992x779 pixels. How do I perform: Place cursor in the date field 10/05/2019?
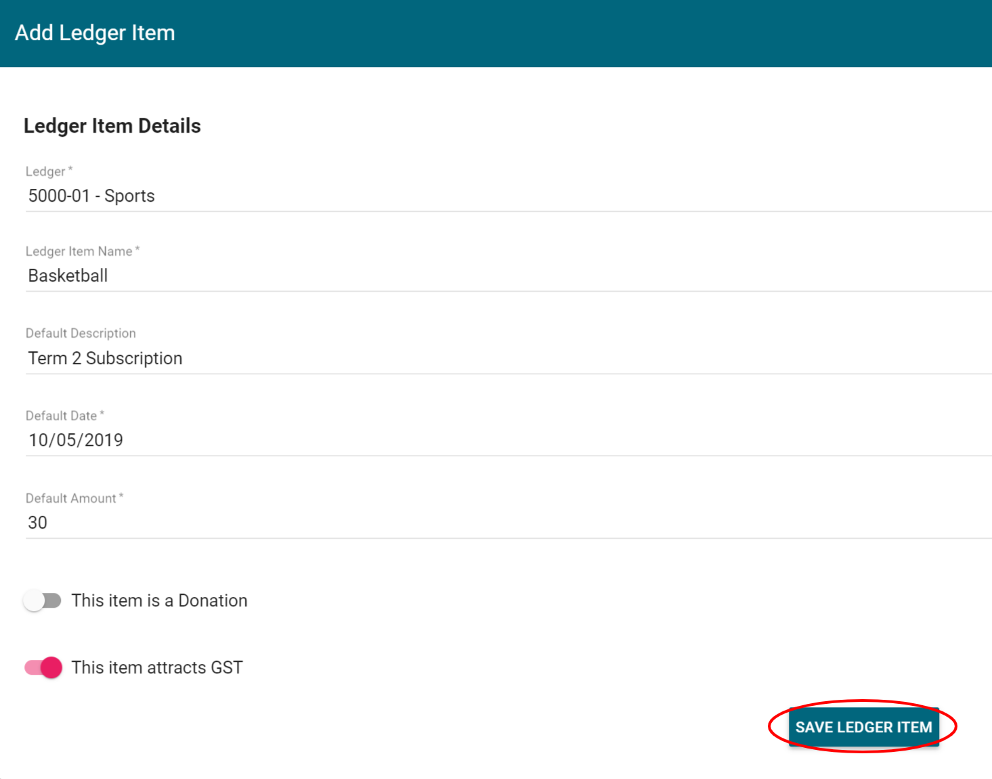tap(76, 440)
